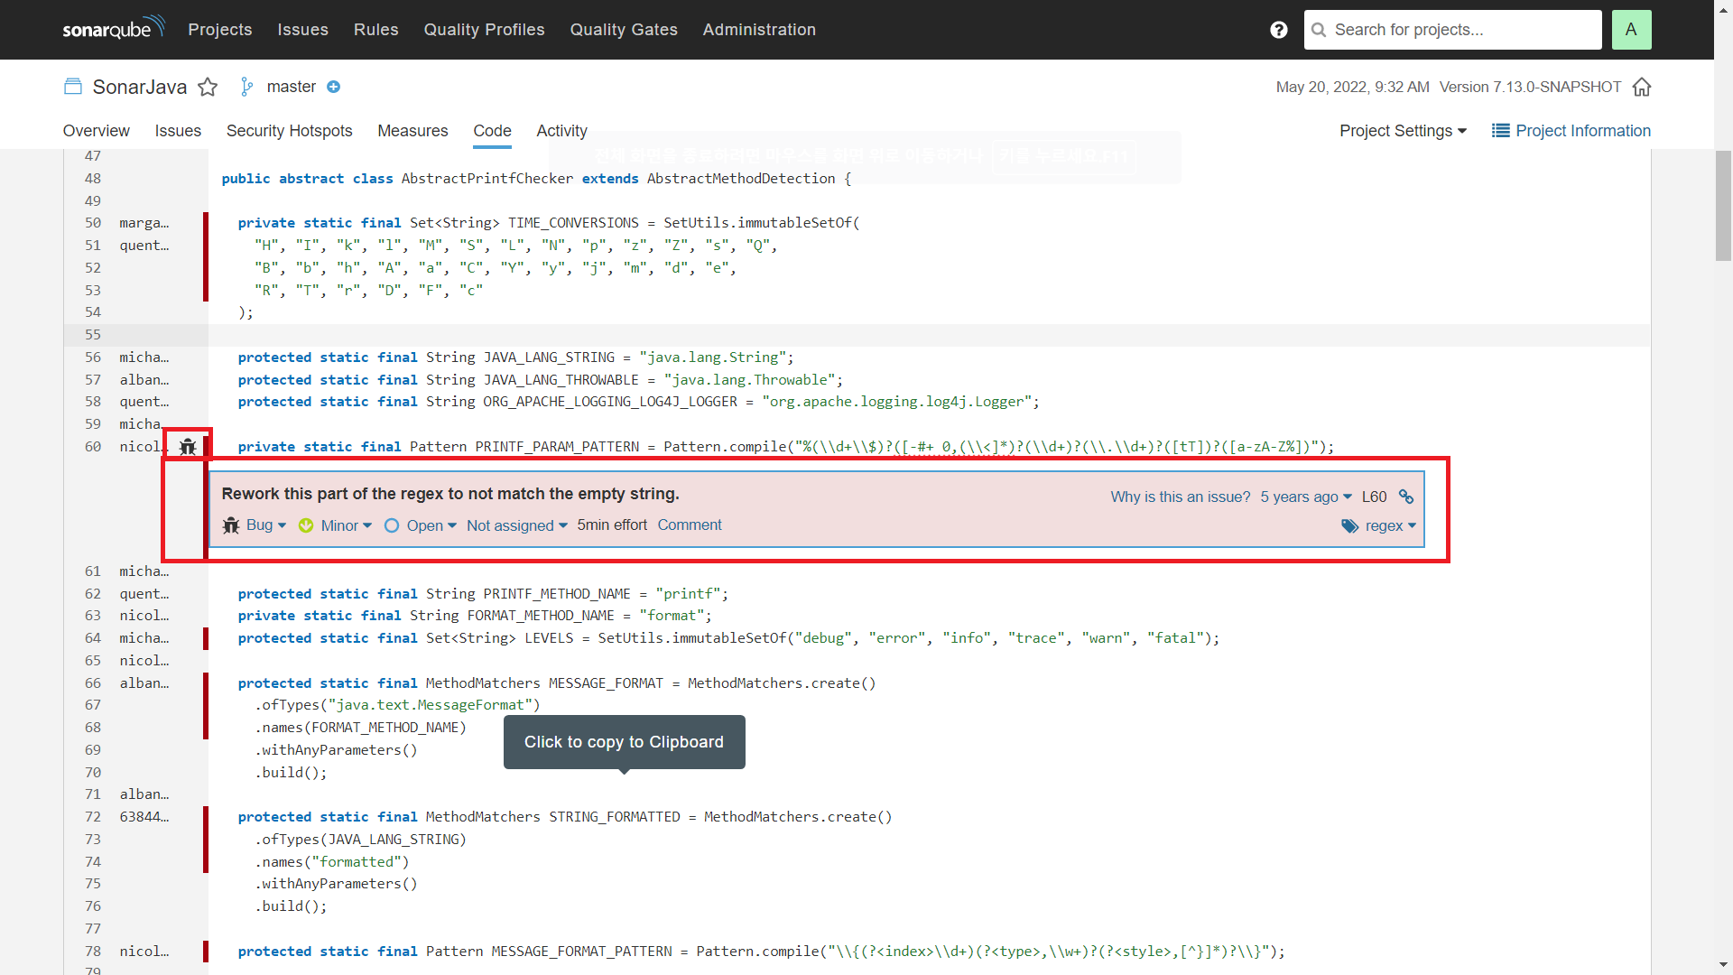Click the bug icon on line 60
Viewport: 1733px width, 975px height.
(188, 447)
